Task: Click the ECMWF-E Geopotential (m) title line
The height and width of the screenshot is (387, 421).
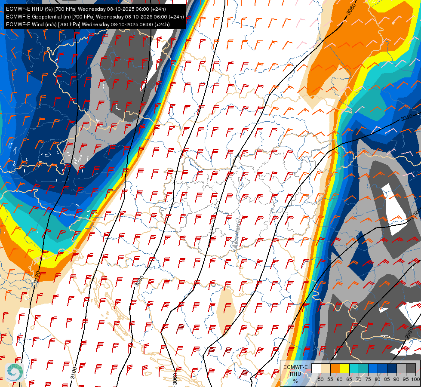Action: (x=95, y=17)
